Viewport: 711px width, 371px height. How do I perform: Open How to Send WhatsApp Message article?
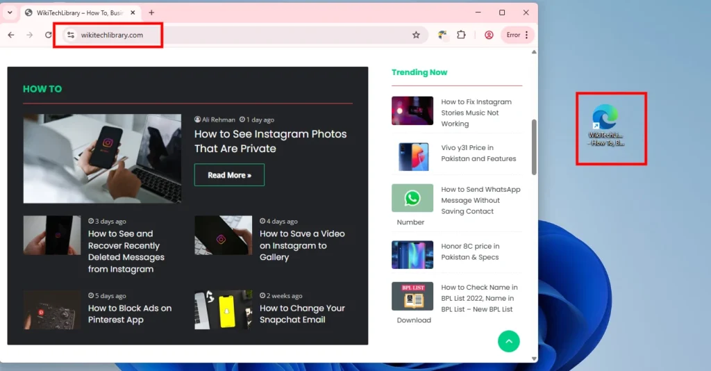tap(480, 201)
